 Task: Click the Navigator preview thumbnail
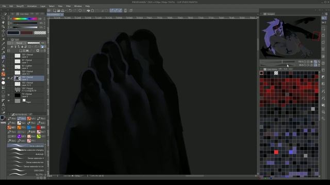(x=290, y=38)
